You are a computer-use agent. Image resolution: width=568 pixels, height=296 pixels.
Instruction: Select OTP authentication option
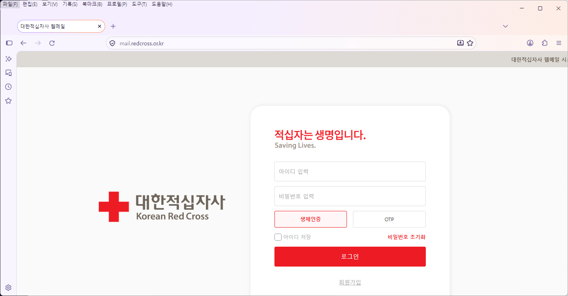(389, 219)
